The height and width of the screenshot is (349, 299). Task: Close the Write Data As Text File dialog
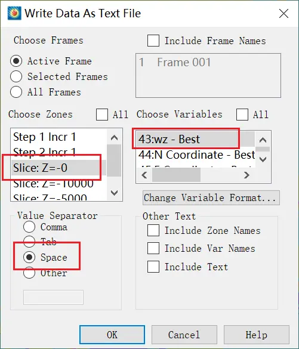[283, 14]
